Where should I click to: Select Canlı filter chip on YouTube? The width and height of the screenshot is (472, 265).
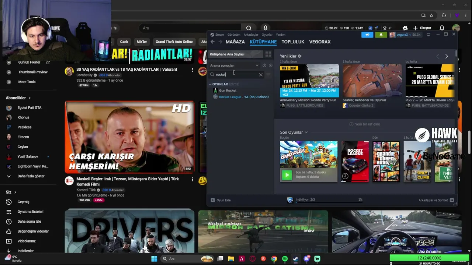coord(124,42)
